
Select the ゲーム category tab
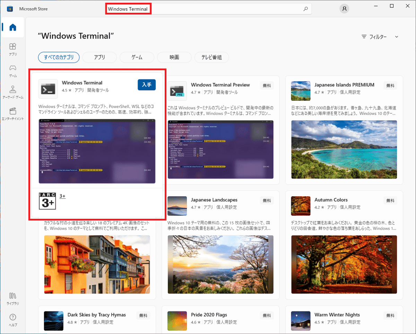(137, 57)
